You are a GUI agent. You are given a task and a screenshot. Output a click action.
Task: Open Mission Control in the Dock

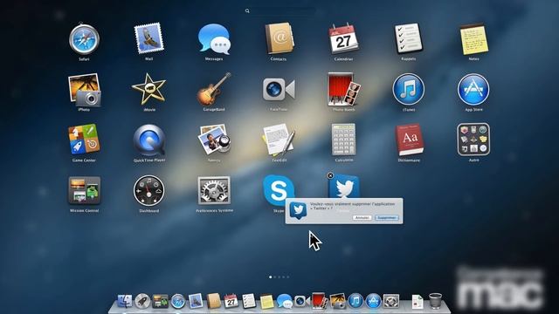(160, 301)
